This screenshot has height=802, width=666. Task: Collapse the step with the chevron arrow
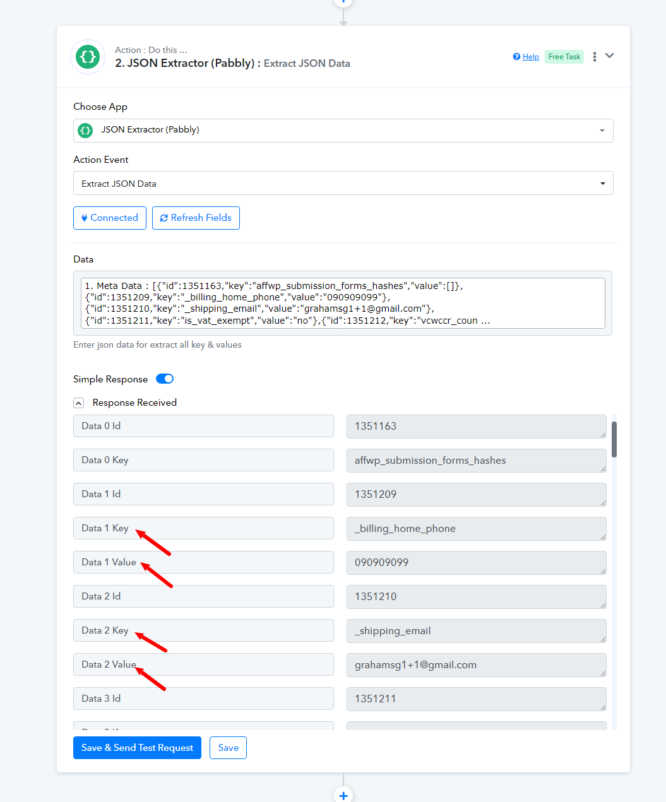(x=610, y=56)
